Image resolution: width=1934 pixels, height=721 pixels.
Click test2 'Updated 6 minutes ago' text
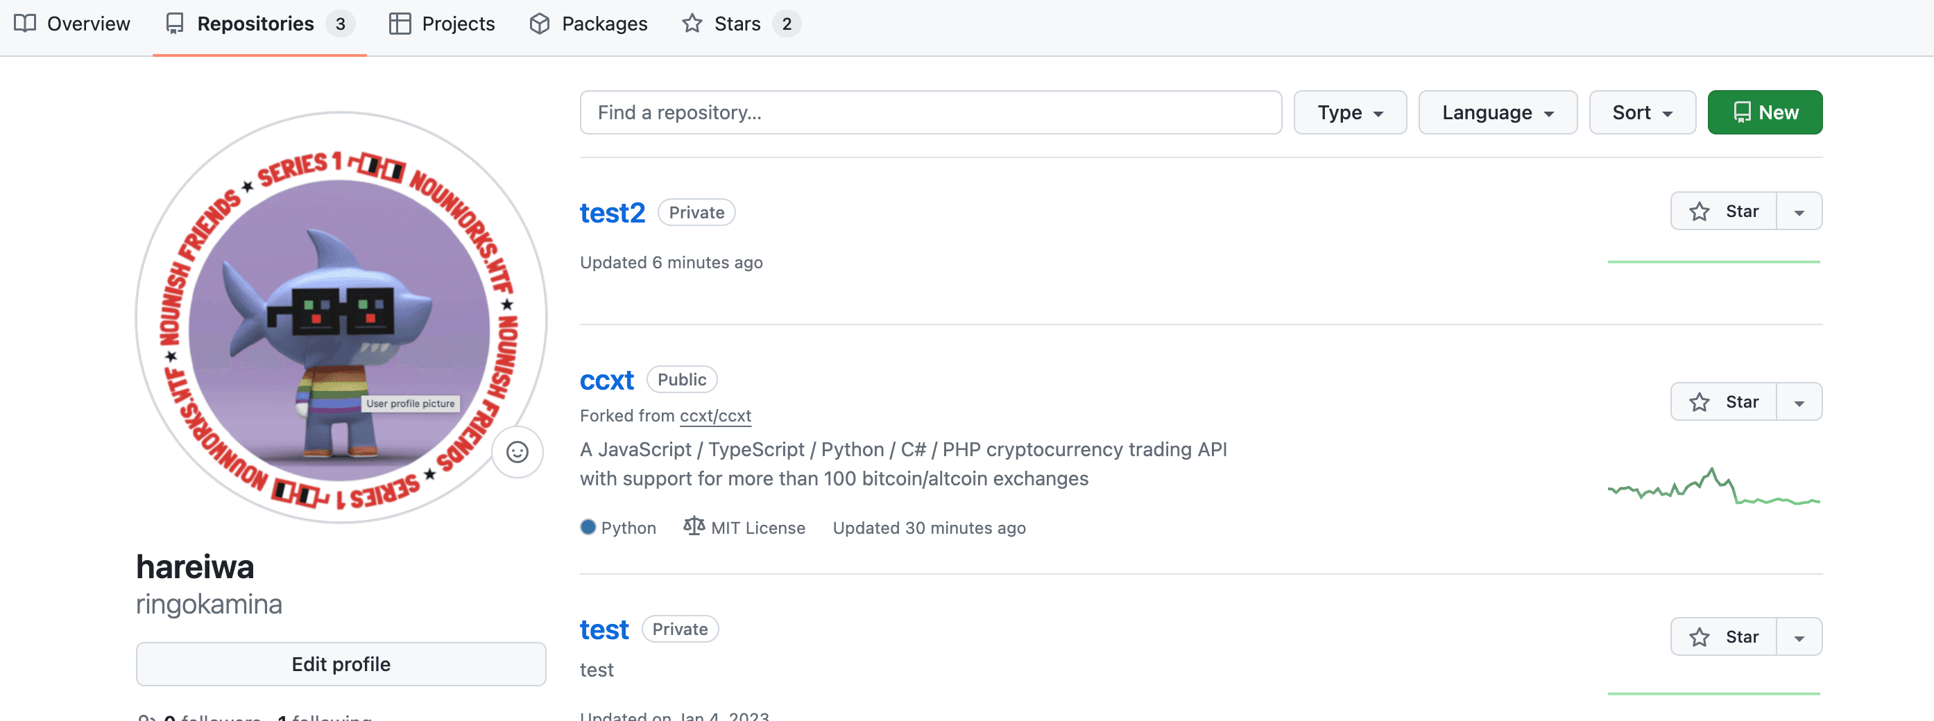(x=671, y=263)
